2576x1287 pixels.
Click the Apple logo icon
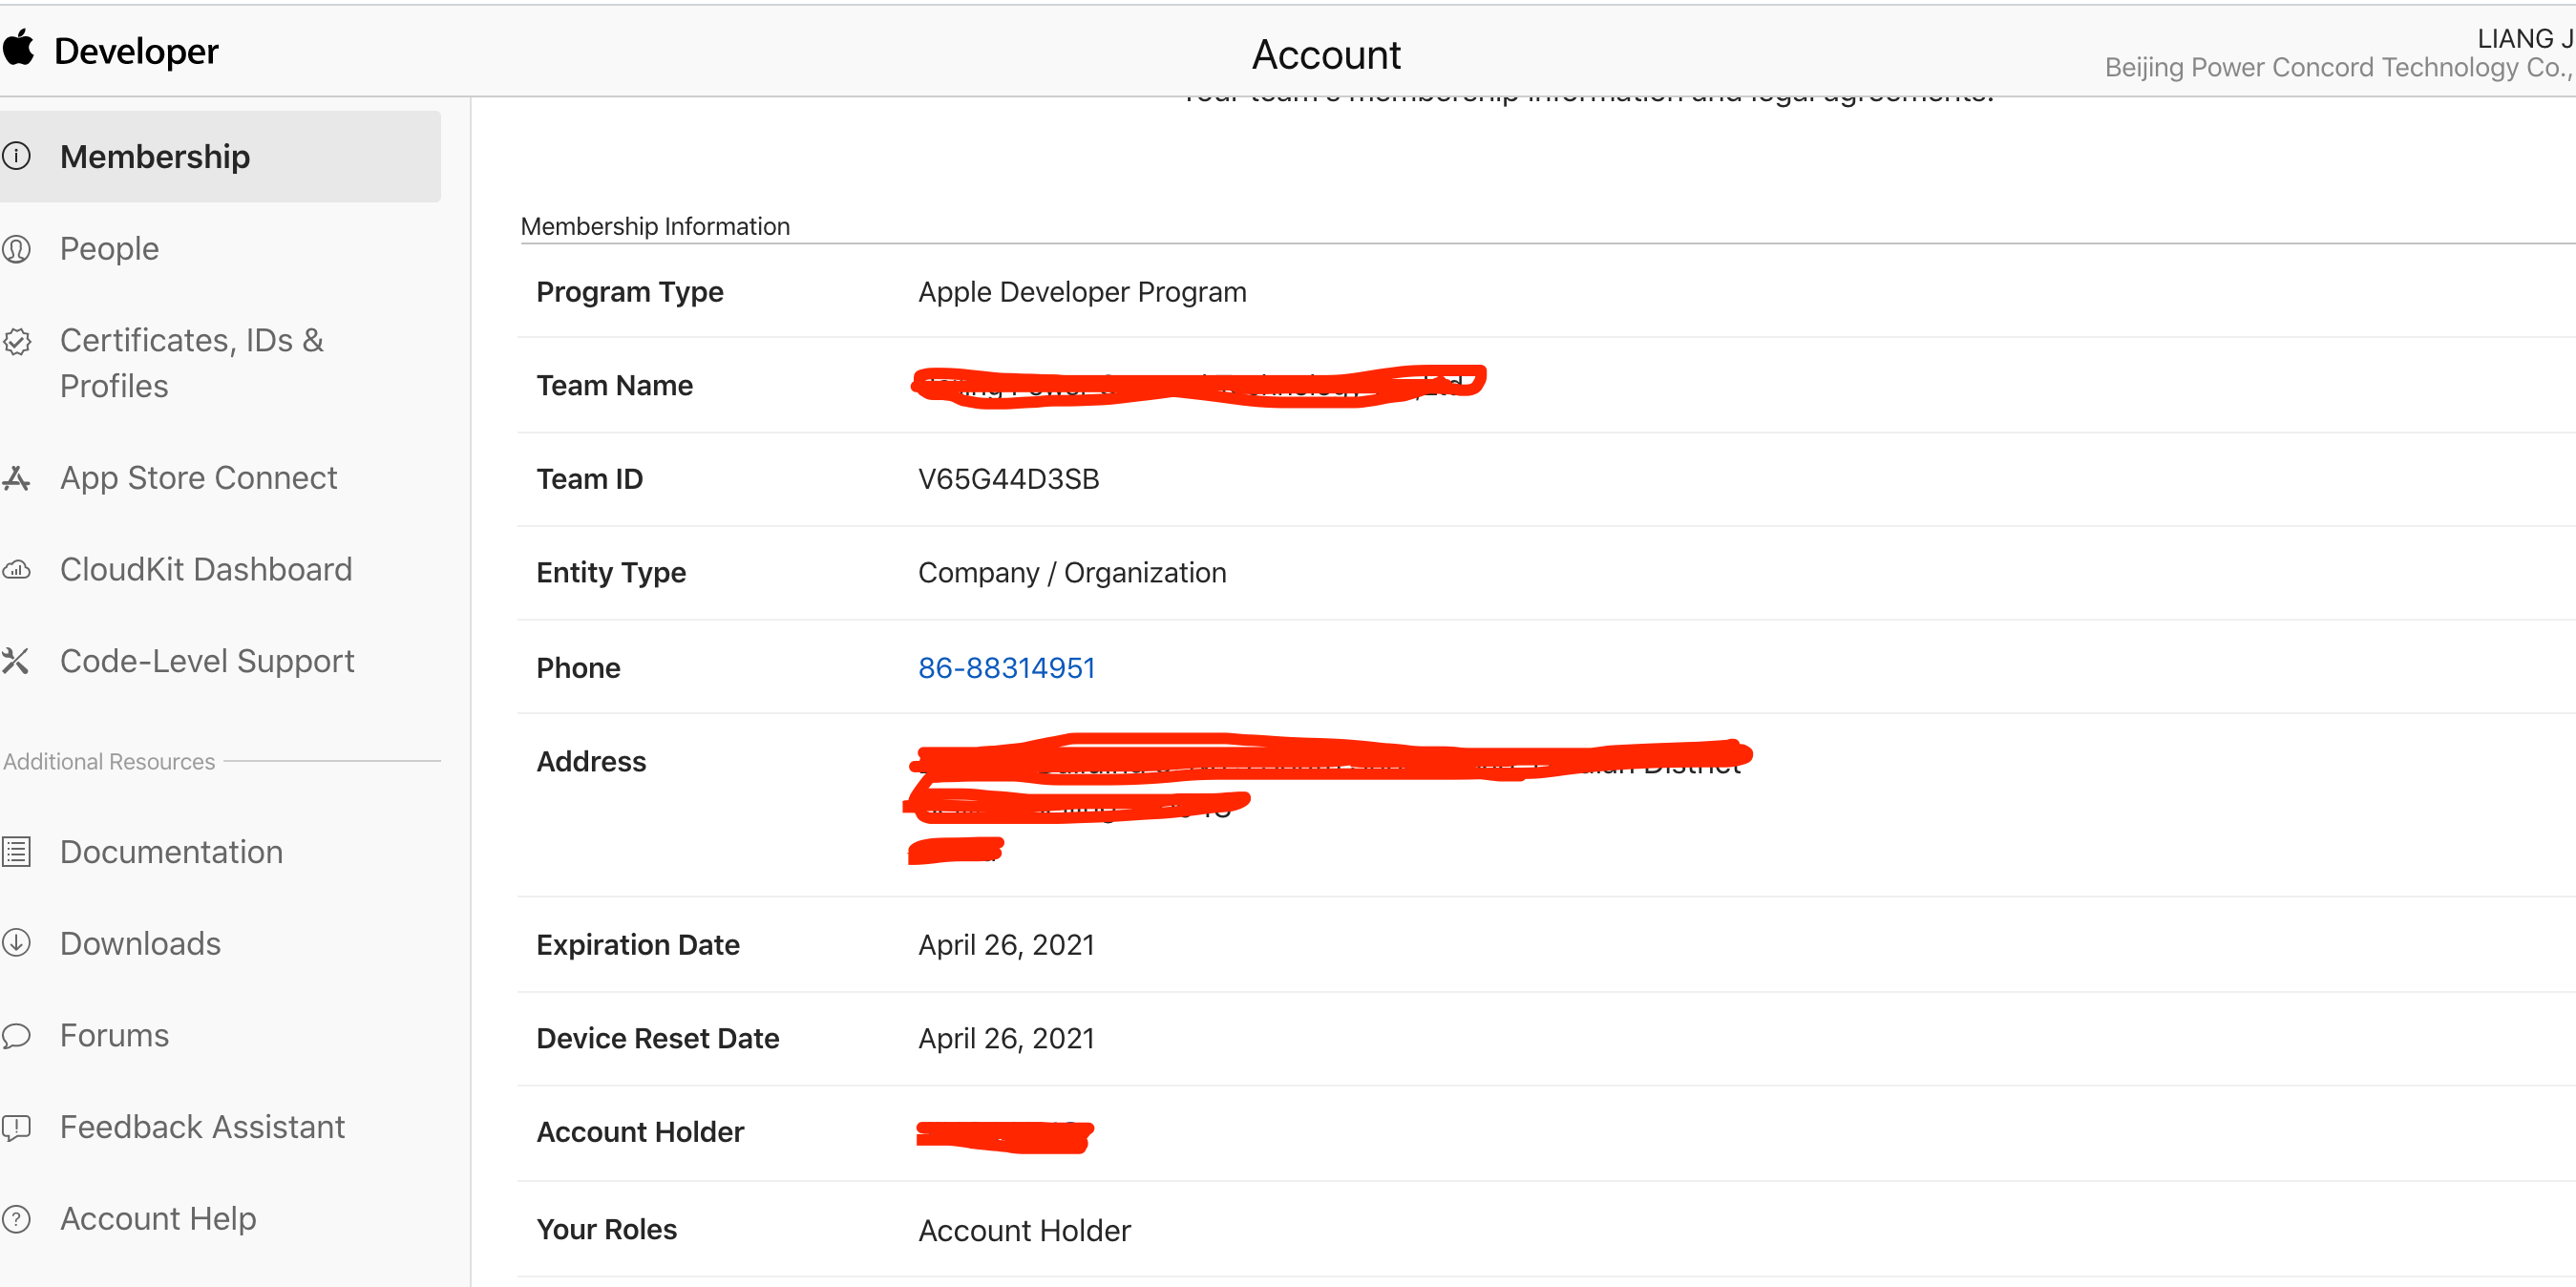point(18,47)
